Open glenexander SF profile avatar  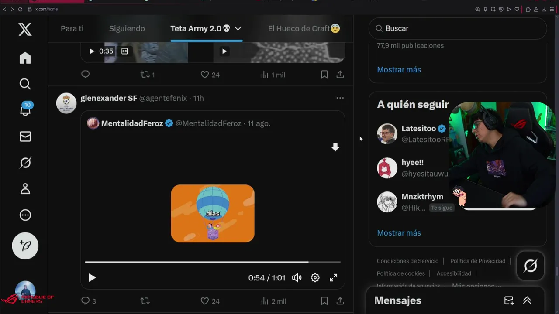click(66, 103)
